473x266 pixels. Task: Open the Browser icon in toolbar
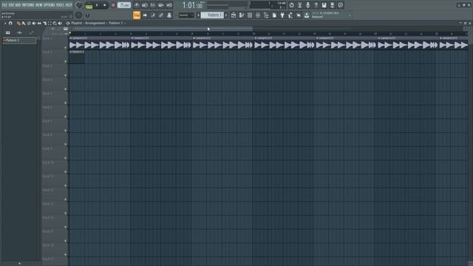(266, 15)
